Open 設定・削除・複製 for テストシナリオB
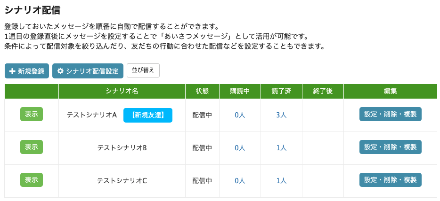The height and width of the screenshot is (201, 440). (390, 147)
